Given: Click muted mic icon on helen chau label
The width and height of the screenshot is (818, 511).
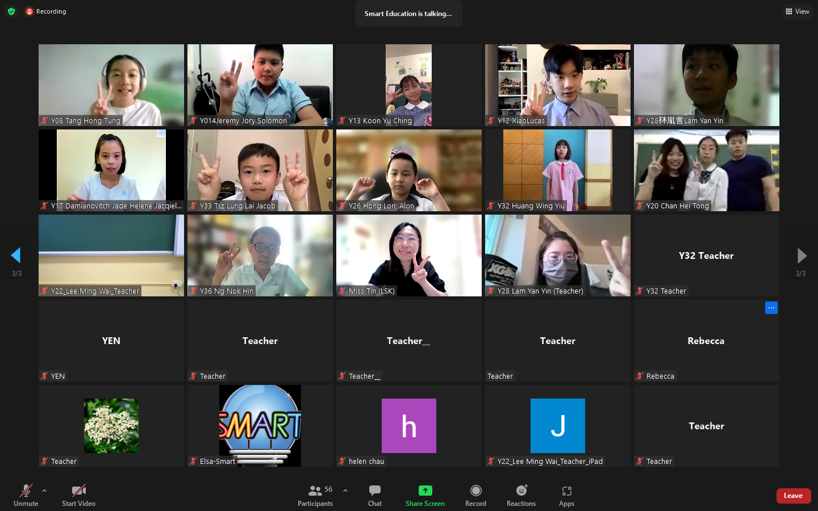Looking at the screenshot, I should (342, 461).
